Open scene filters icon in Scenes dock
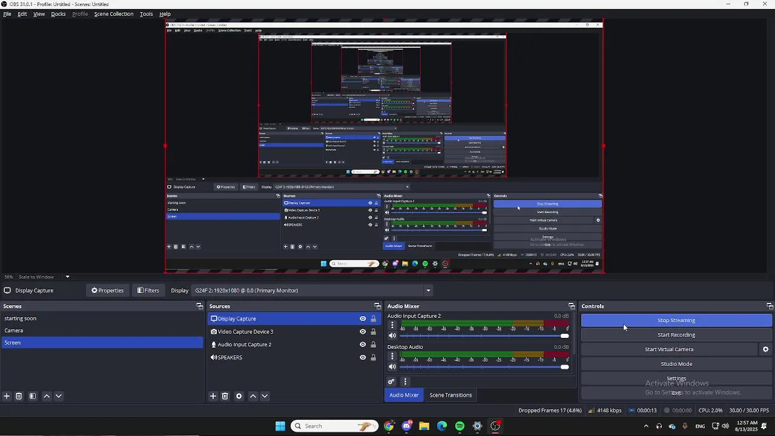 click(33, 396)
